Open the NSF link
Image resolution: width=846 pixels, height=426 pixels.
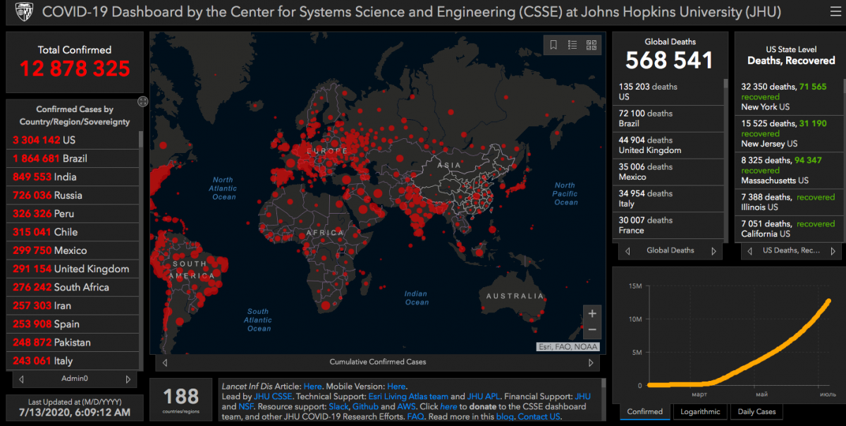pos(246,407)
